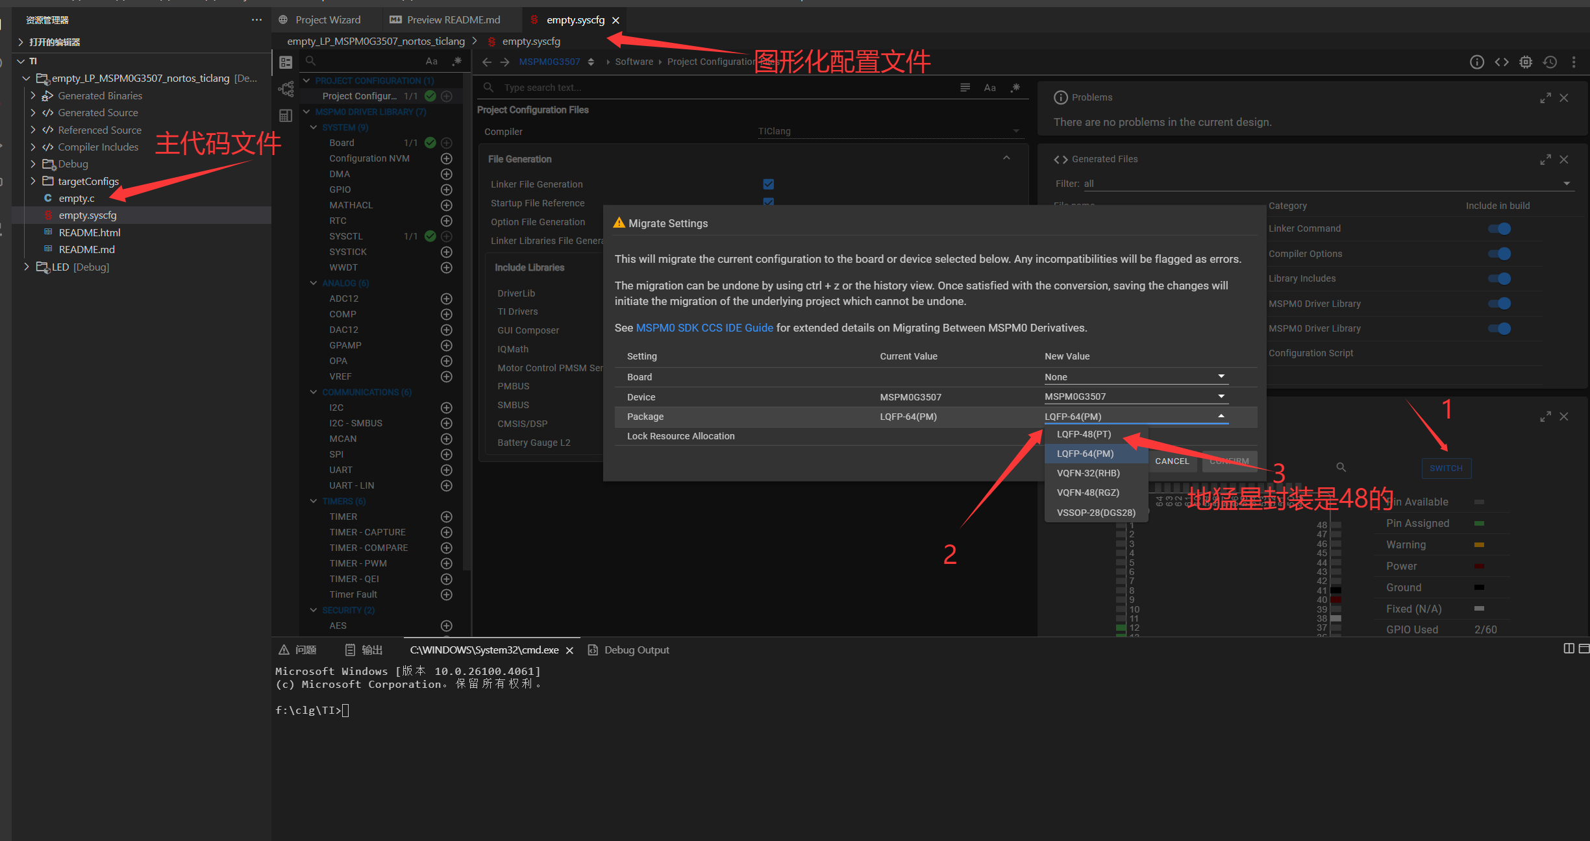This screenshot has height=841, width=1590.
Task: Toggle Linker Command include in build
Action: pos(1500,228)
